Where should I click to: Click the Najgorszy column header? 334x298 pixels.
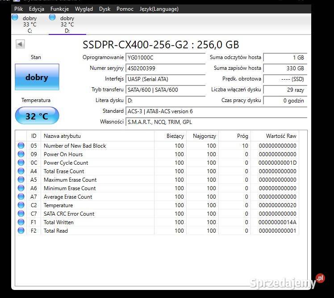click(202, 136)
